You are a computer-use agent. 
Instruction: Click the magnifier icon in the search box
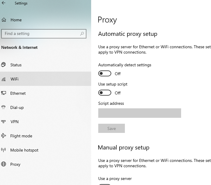pos(82,34)
